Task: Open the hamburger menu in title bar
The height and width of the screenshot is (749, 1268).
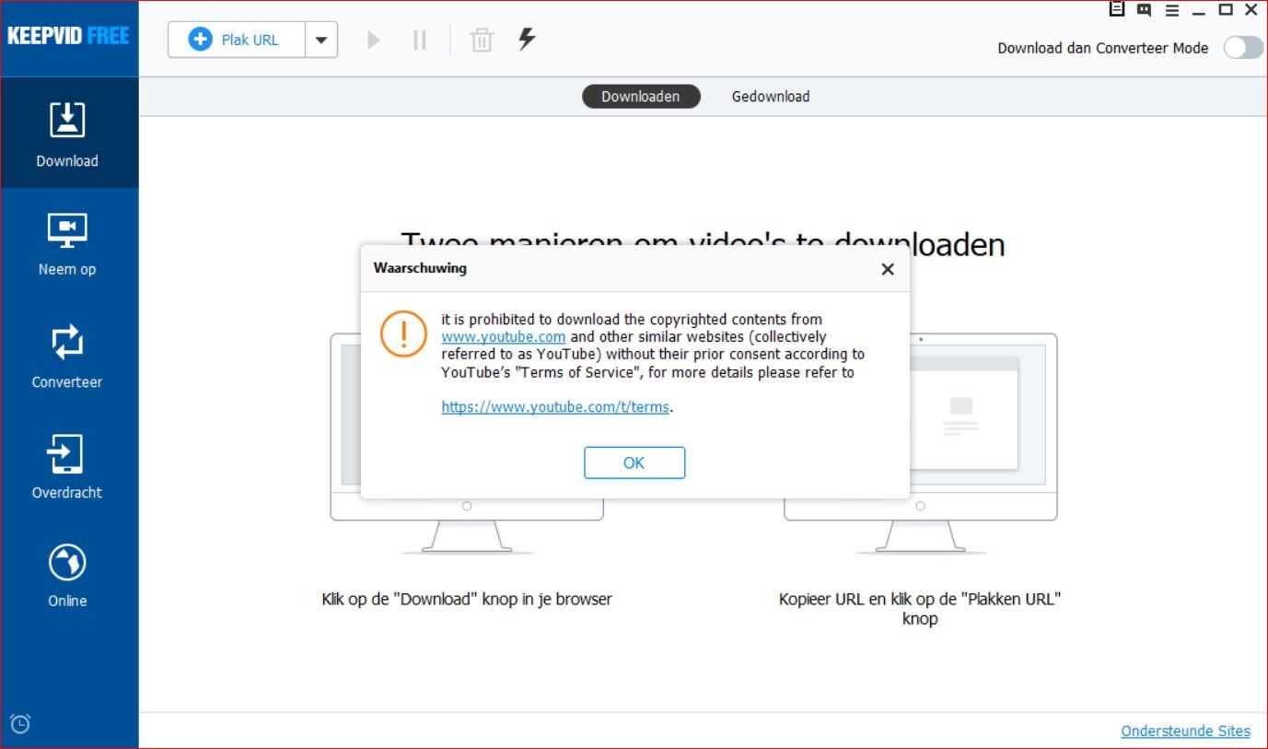Action: [1171, 10]
